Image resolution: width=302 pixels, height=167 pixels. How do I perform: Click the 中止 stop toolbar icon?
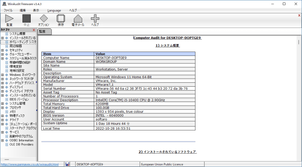(27, 20)
